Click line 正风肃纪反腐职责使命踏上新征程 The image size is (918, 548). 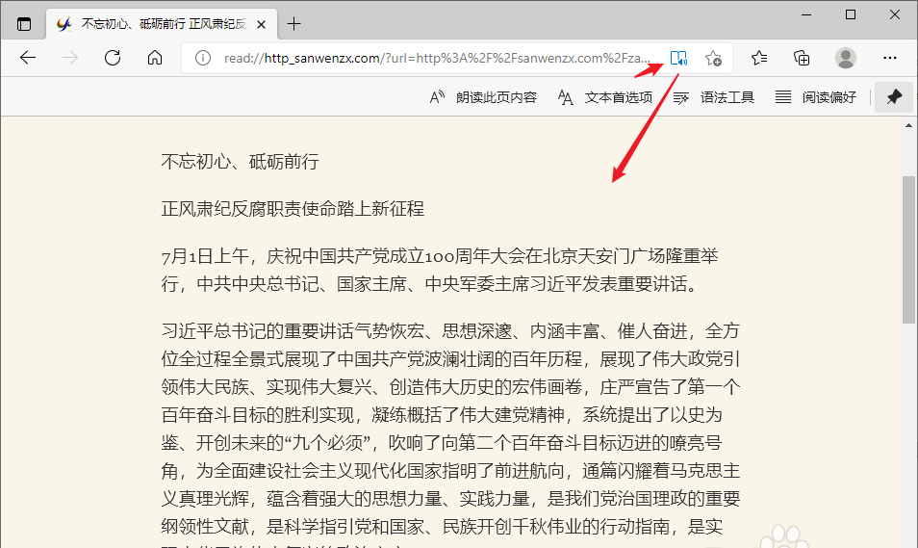(x=293, y=209)
